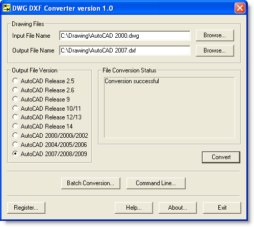Viewport: 254px width, 227px height.
Task: Select AutoCAD Release 2.5 radio button
Action: (15, 81)
